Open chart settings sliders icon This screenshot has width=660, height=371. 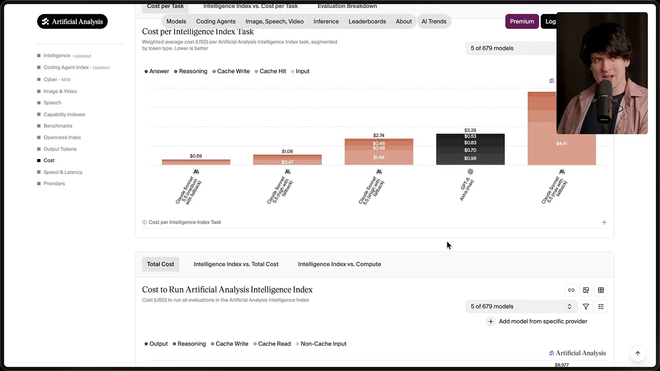601,306
